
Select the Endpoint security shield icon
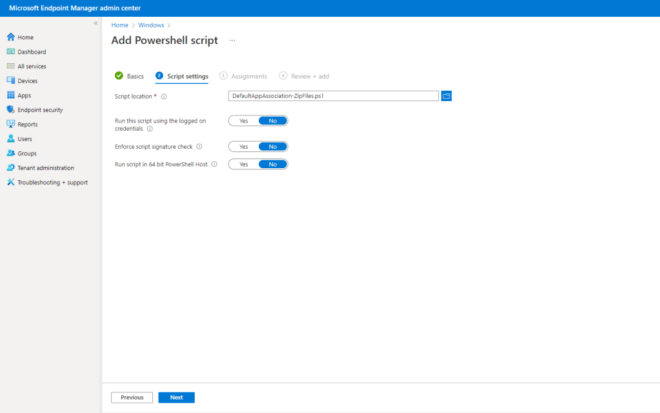(10, 110)
